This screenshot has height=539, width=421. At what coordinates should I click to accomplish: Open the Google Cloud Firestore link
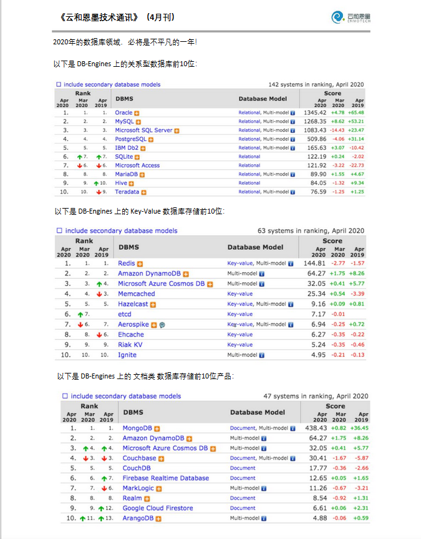[x=158, y=508]
